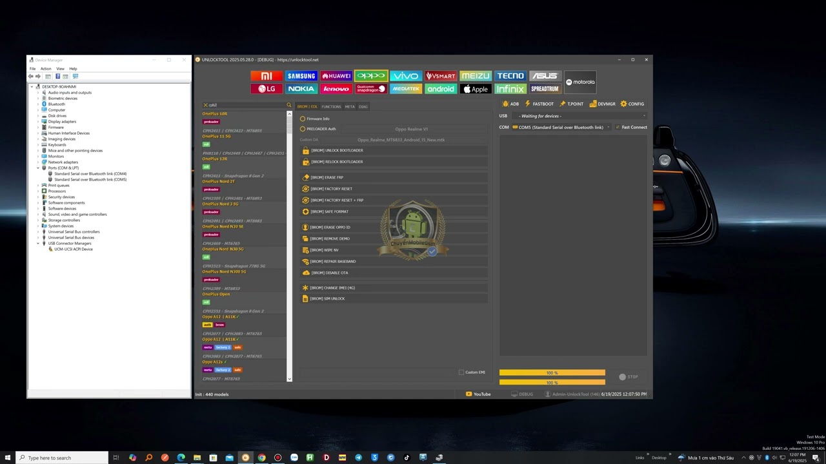Click [BROM] REPAIR BASEBAND button

click(x=394, y=261)
